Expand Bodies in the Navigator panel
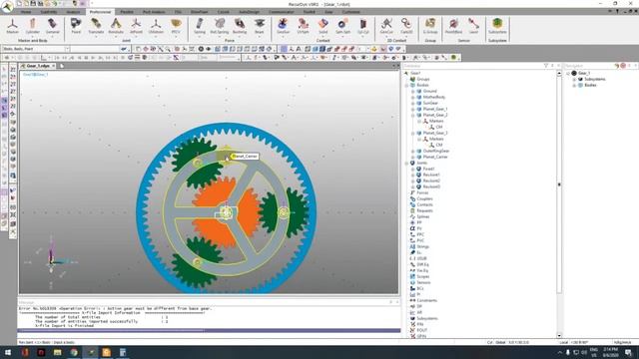 (574, 85)
